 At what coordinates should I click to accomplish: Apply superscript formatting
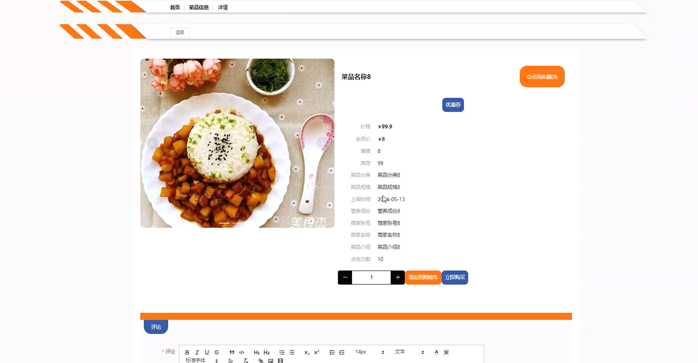[316, 352]
